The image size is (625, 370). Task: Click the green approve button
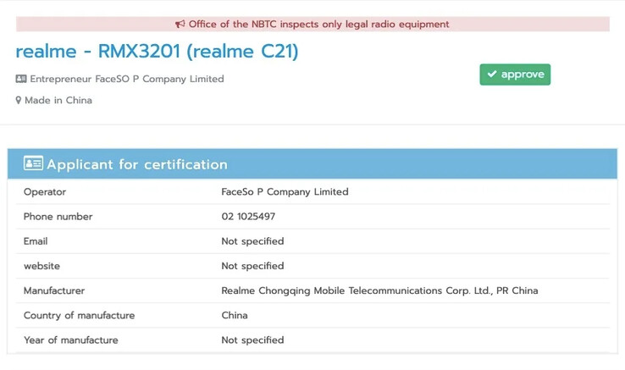click(515, 75)
